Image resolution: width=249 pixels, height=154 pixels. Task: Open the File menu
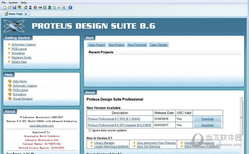tap(4, 2)
